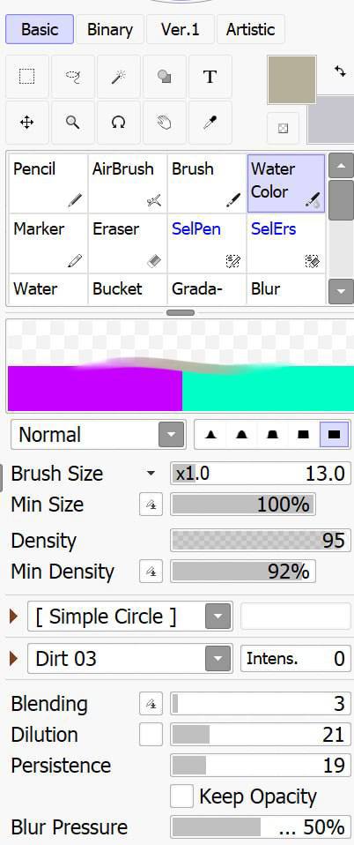Switch to the Binary tab
This screenshot has width=354, height=845.
coord(110,29)
